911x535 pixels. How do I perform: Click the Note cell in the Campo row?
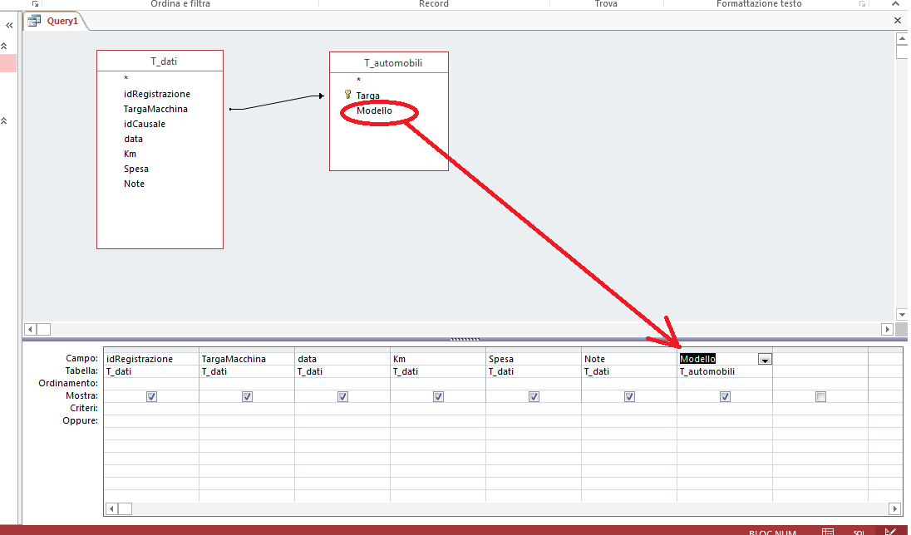point(629,359)
